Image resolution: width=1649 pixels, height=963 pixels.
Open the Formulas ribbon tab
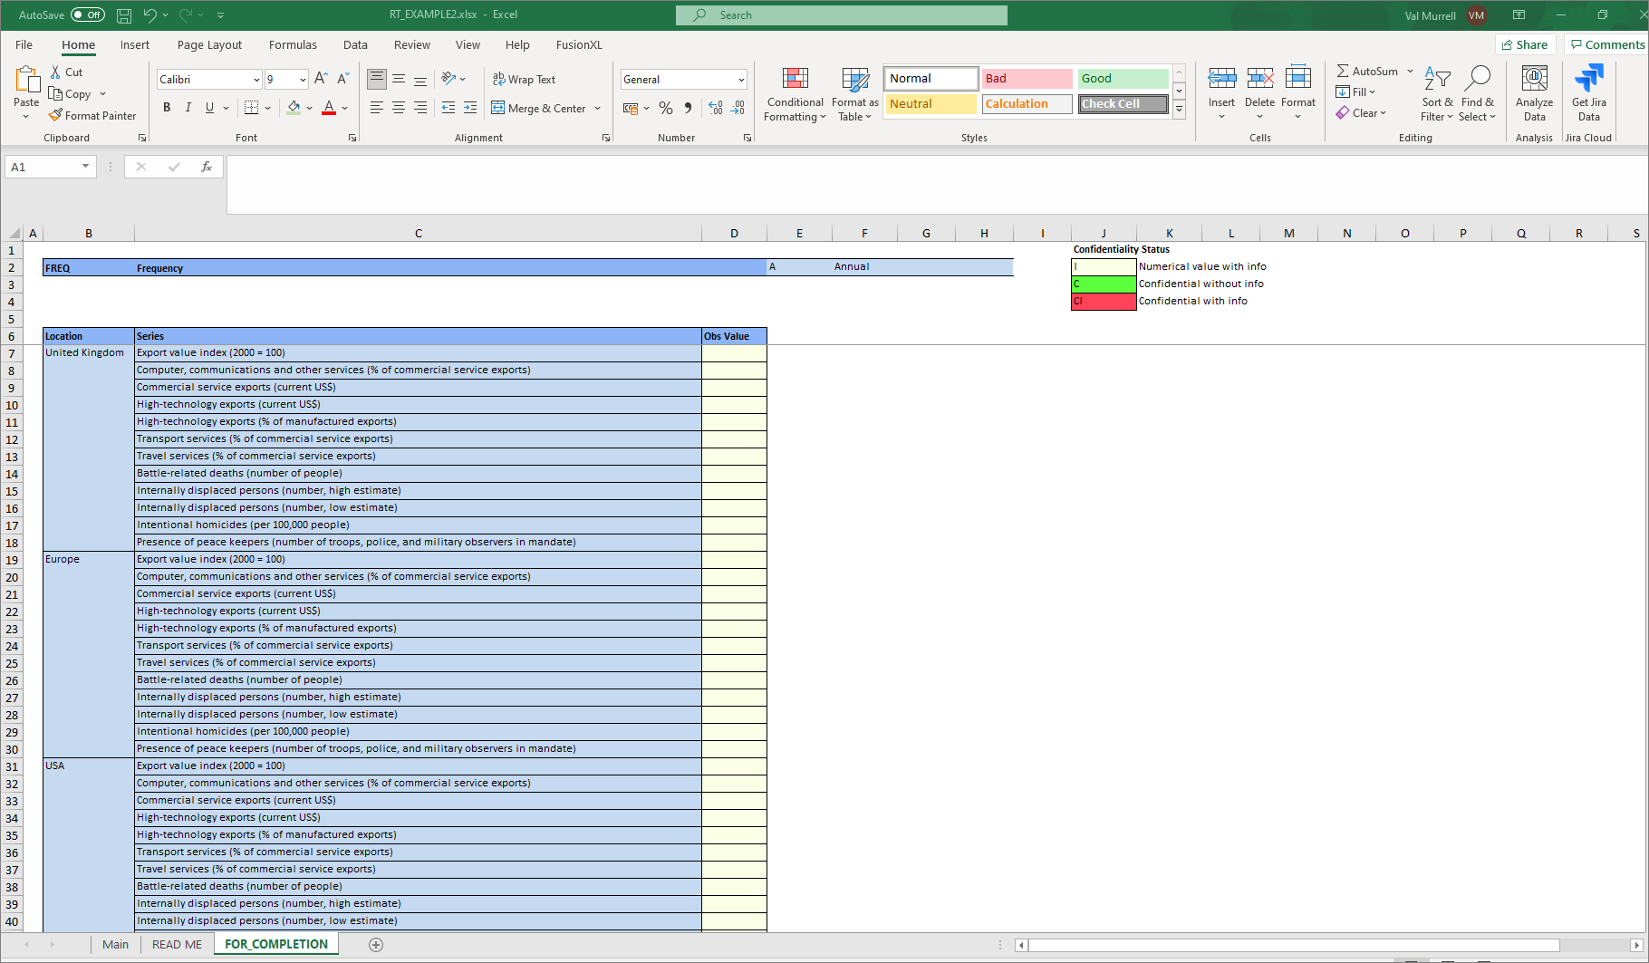293,45
